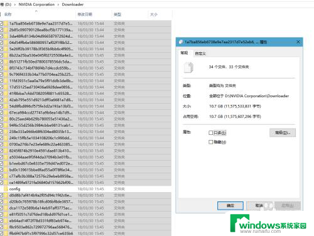
Task: Sort by the type column header
Action: pyautogui.click(x=117, y=14)
